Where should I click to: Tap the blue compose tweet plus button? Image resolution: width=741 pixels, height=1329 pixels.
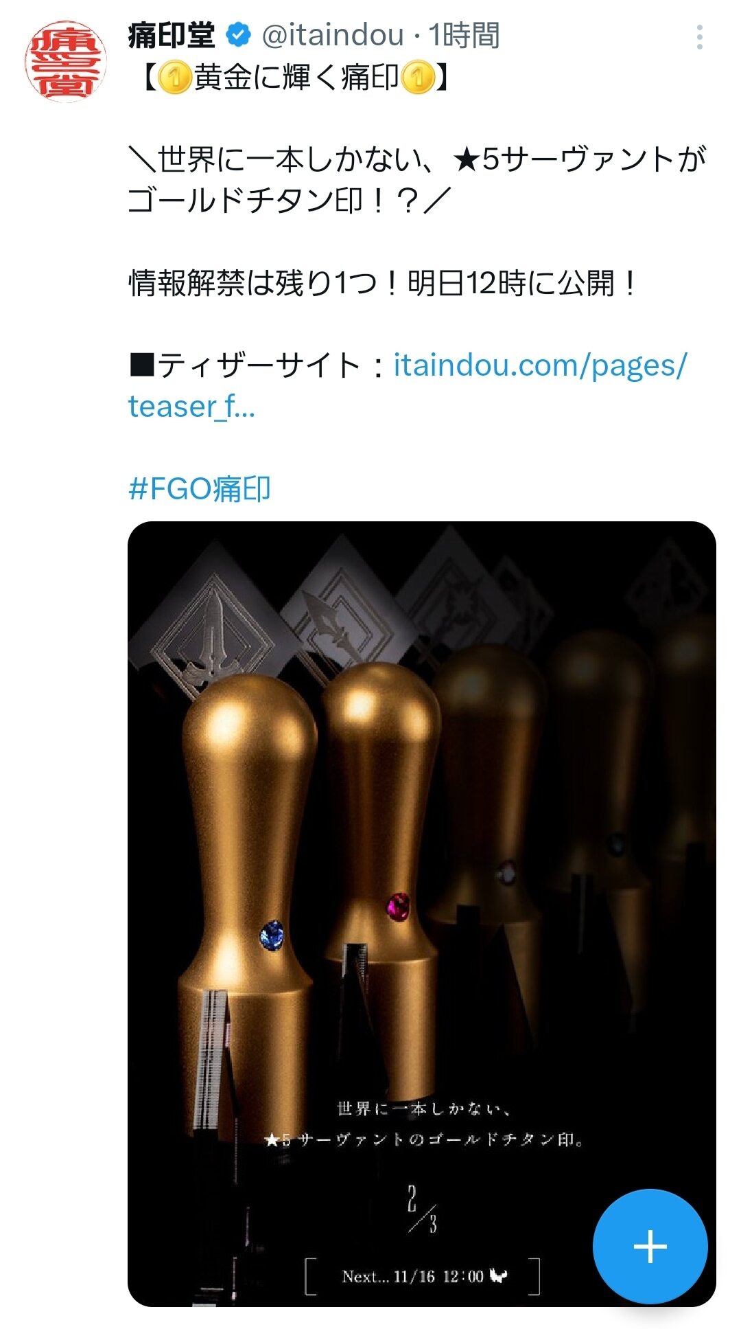pos(650,1246)
